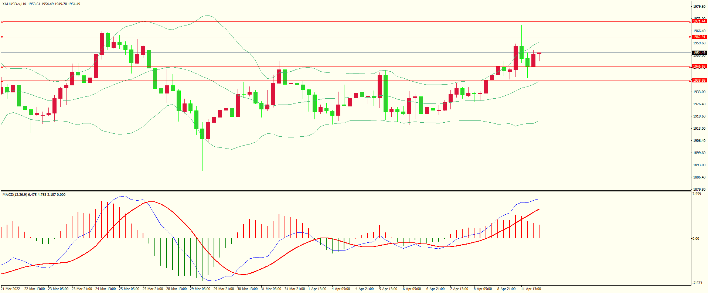The width and height of the screenshot is (708, 293).
Task: Click the current price 1954.49 black label
Action: pos(699,53)
